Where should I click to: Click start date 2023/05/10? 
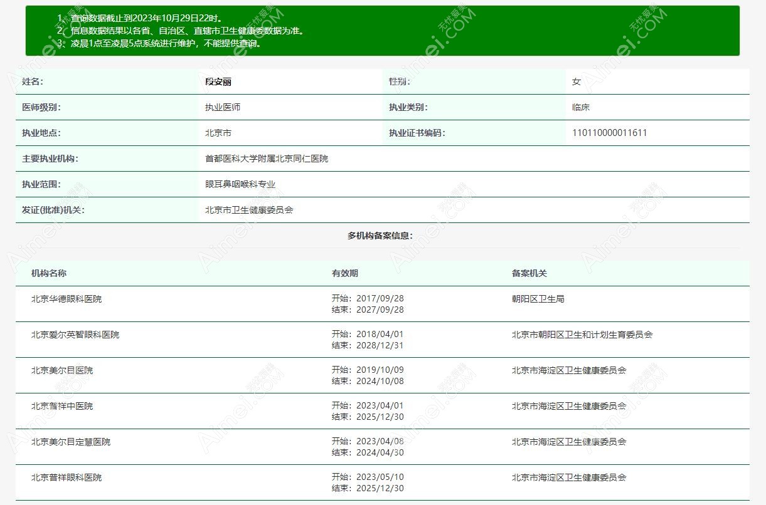[x=380, y=477]
